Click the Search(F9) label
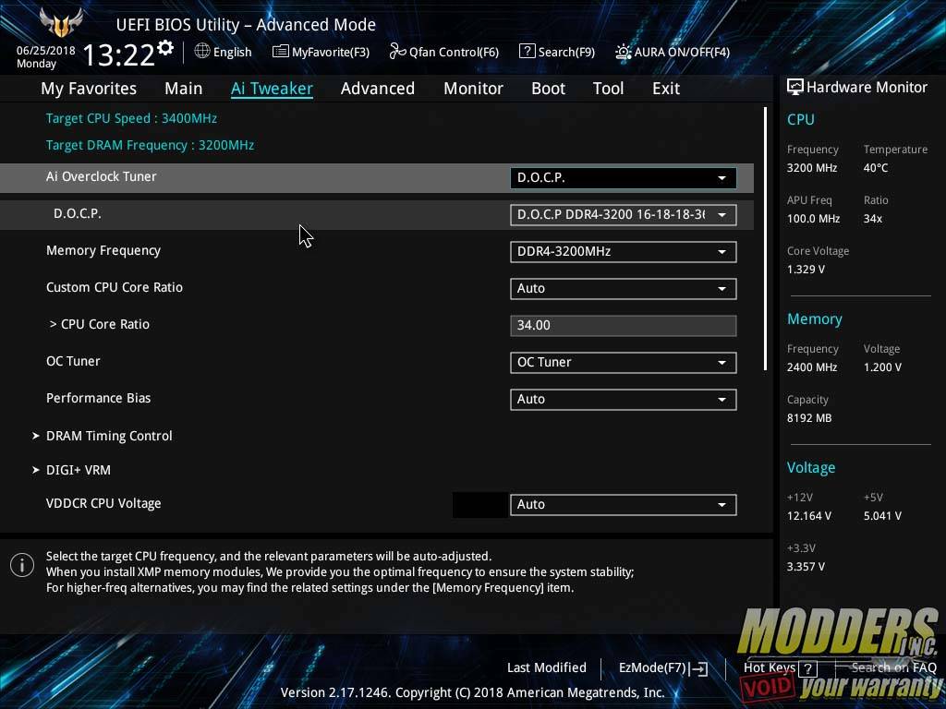Viewport: 946px width, 709px height. pyautogui.click(x=566, y=53)
